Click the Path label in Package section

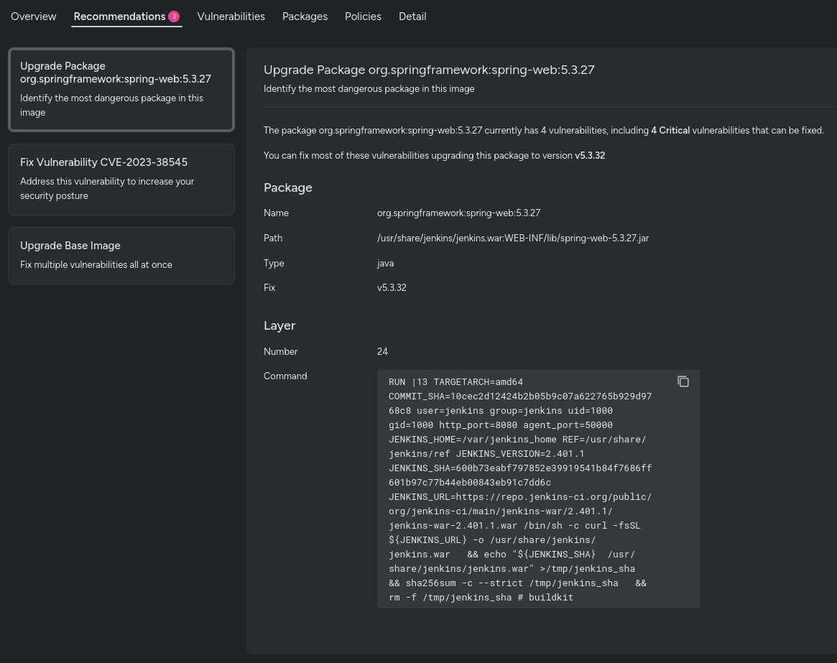tap(273, 238)
